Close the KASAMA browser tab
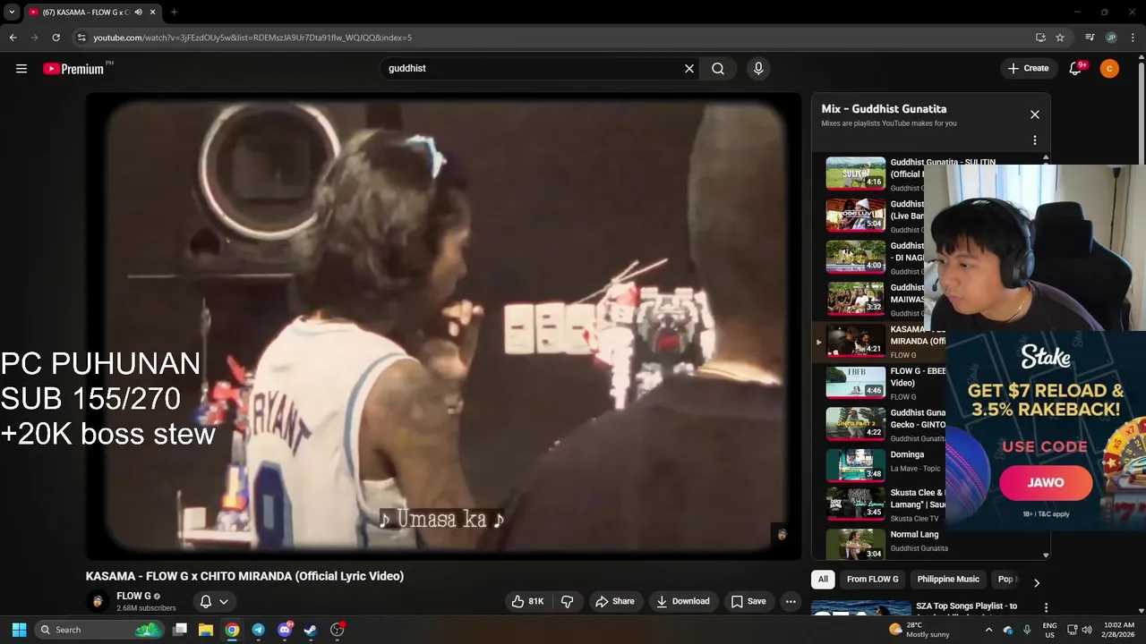 [x=153, y=13]
